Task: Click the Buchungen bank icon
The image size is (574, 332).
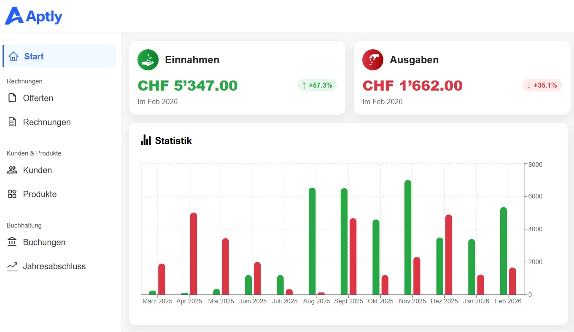Action: coord(12,242)
